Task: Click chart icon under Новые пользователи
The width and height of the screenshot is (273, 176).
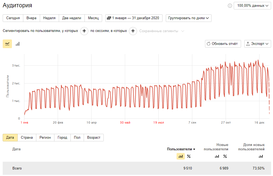Action: coord(217,156)
